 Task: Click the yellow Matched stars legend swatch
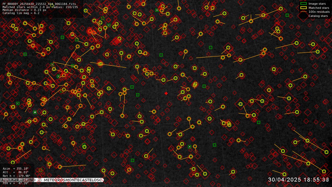point(303,8)
